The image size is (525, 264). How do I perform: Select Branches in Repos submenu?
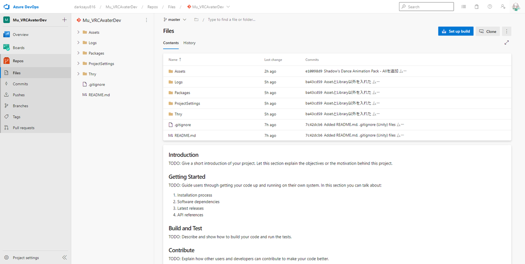pyautogui.click(x=35, y=106)
